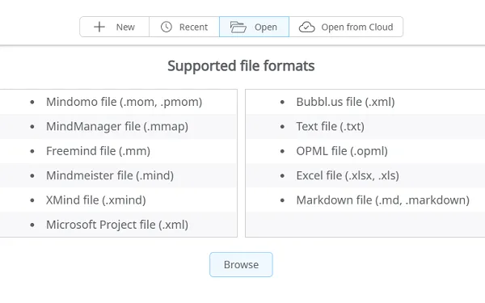Screen dimensions: 485x303
Task: Click the Browse button
Action: click(241, 265)
